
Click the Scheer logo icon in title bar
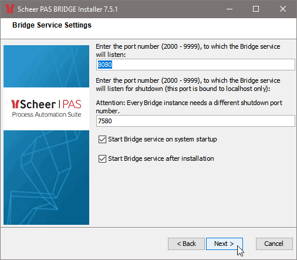click(9, 9)
